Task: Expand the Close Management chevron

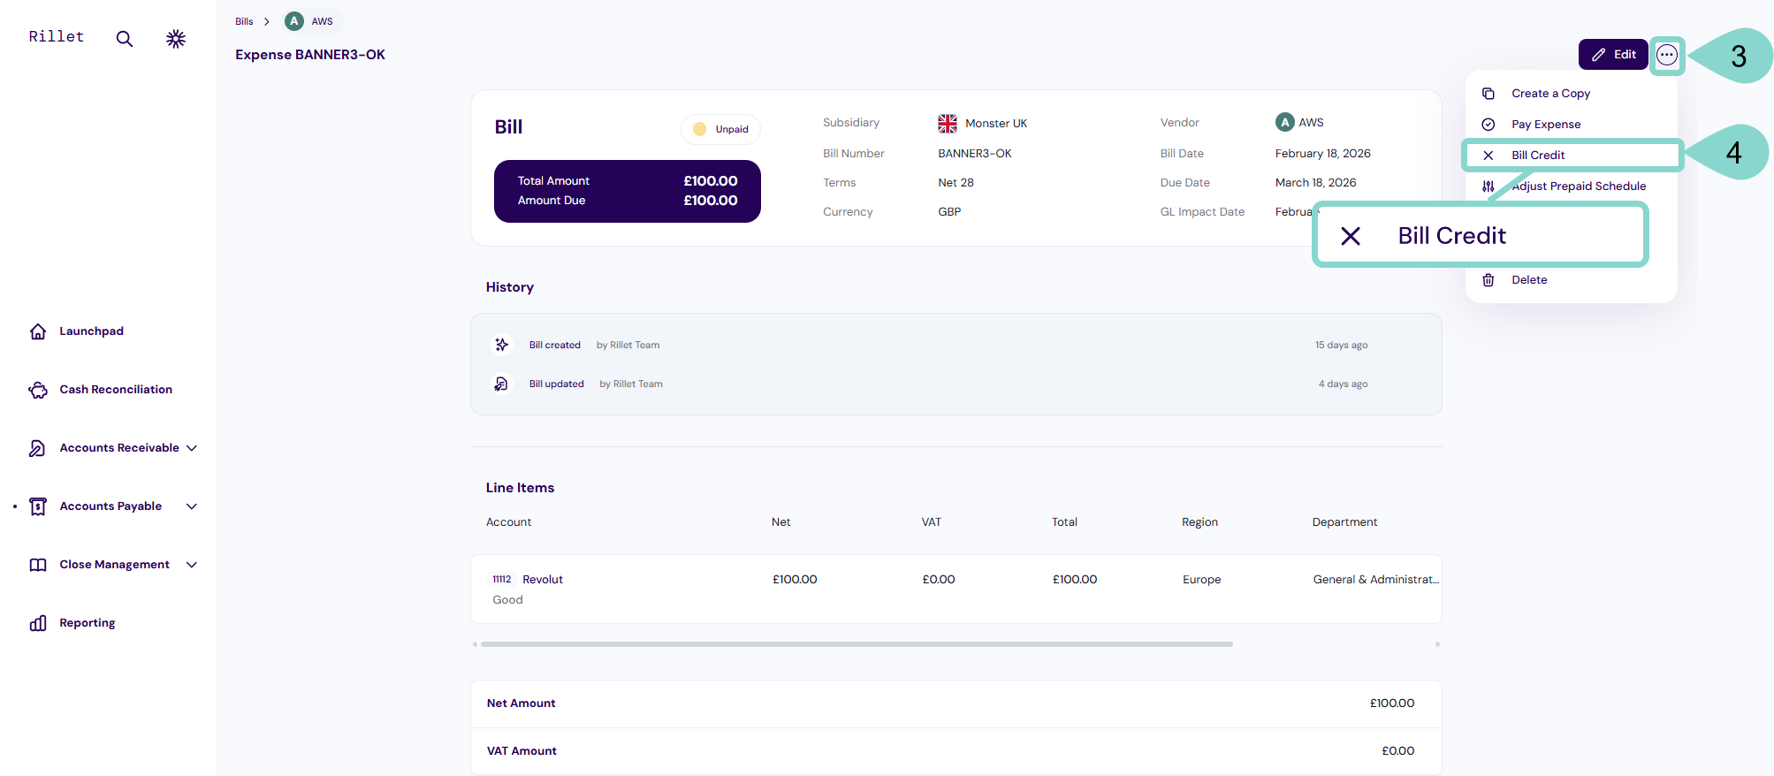Action: pyautogui.click(x=192, y=565)
